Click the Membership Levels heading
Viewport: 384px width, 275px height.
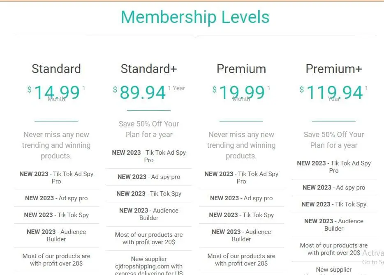tap(195, 17)
